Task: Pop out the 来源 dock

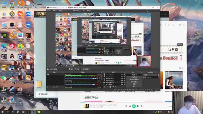Action: pos(124,72)
